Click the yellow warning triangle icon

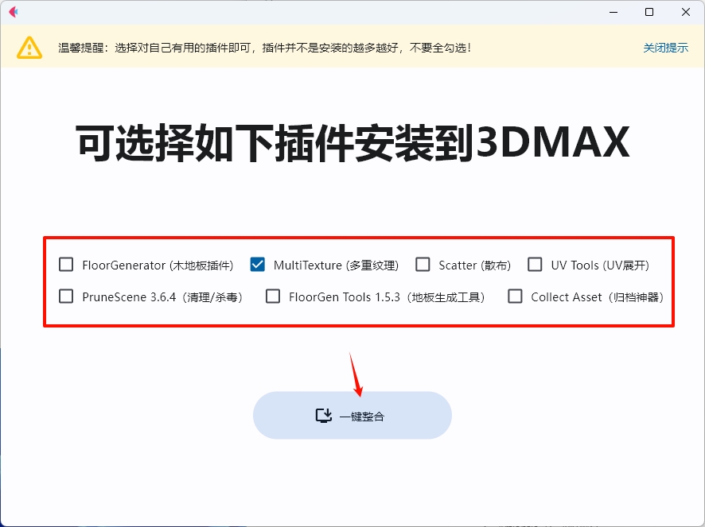[x=29, y=47]
